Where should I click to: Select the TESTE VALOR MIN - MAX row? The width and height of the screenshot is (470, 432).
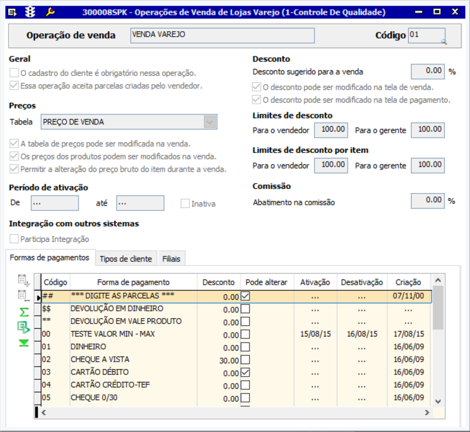point(236,334)
